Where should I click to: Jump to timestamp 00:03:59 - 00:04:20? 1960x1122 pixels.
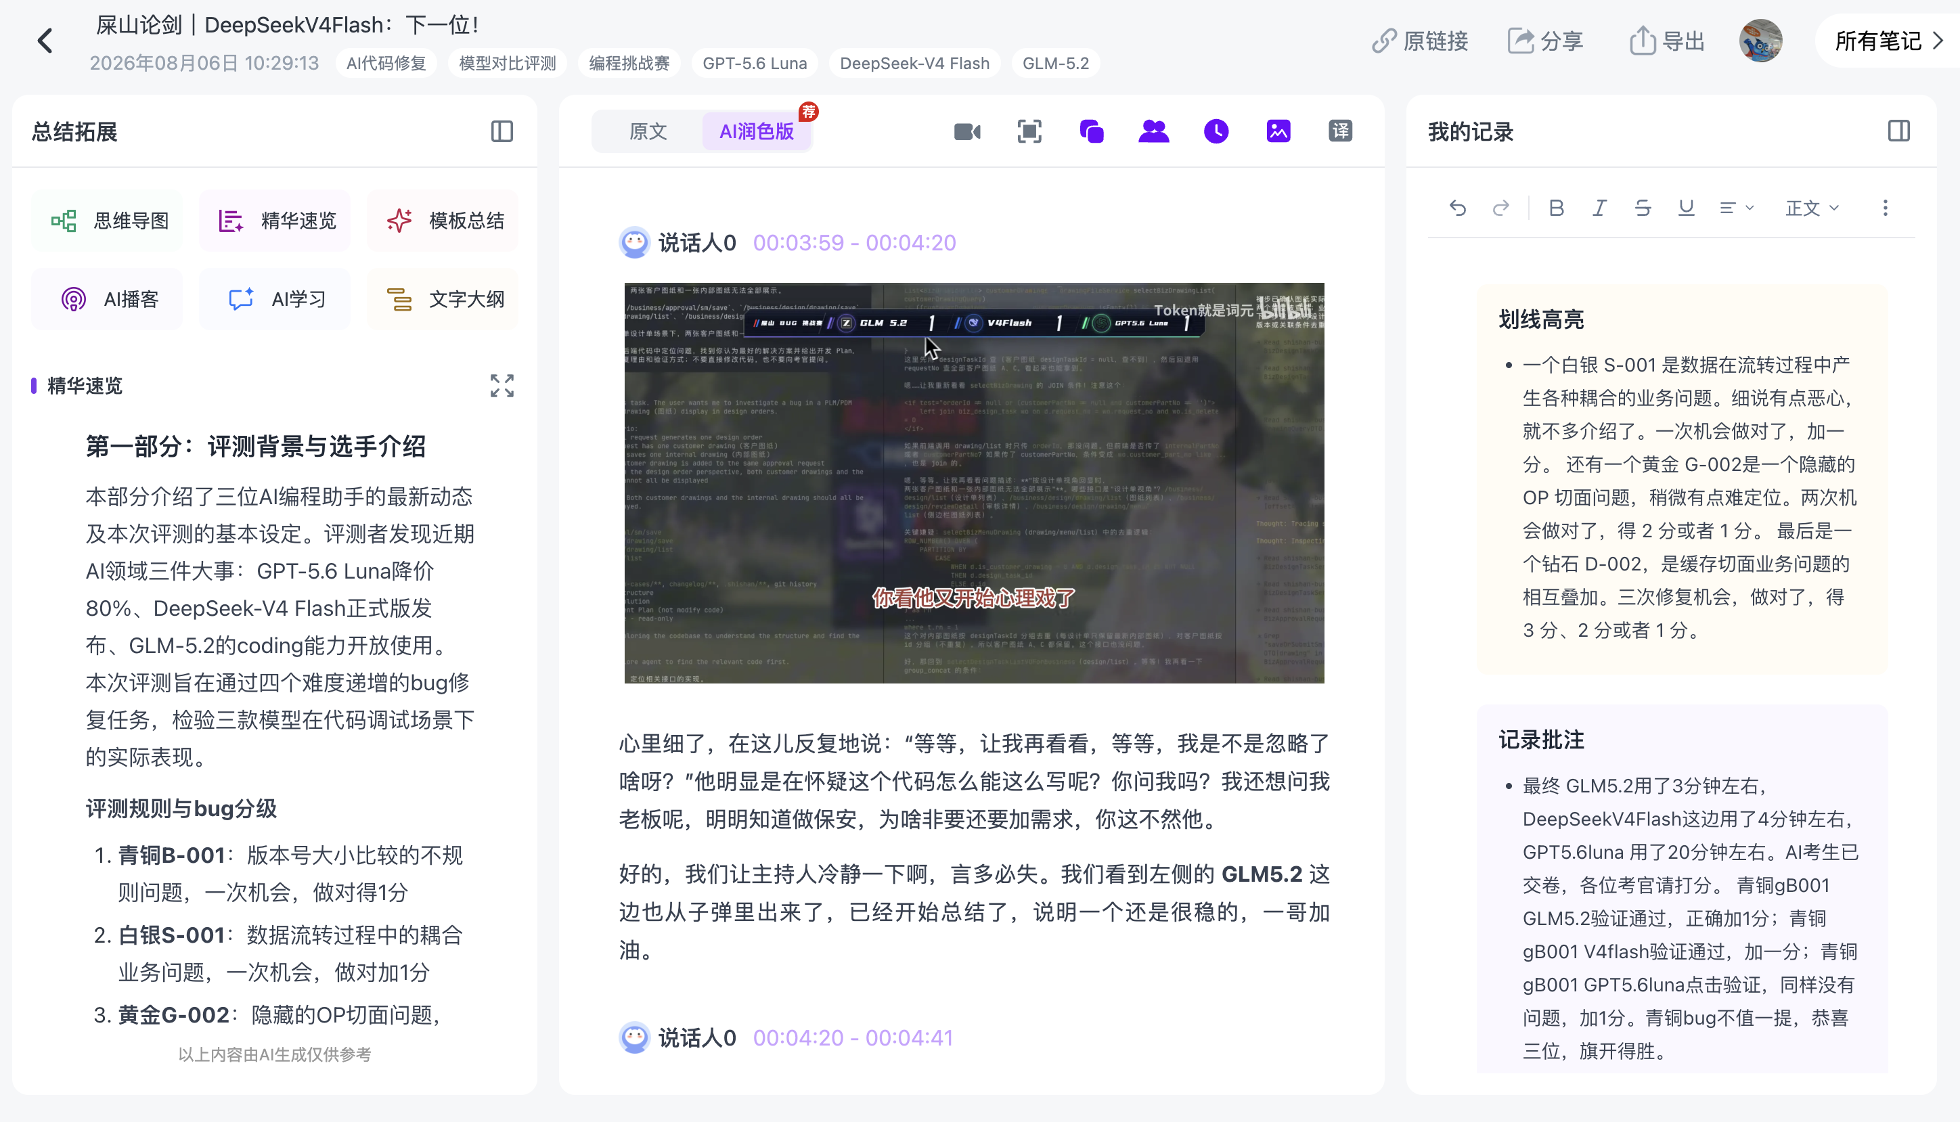pos(853,243)
